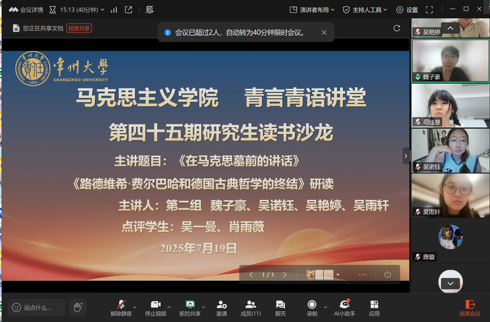Enter full screen mode icon
Screen dimensions: 490x322
tap(429, 10)
